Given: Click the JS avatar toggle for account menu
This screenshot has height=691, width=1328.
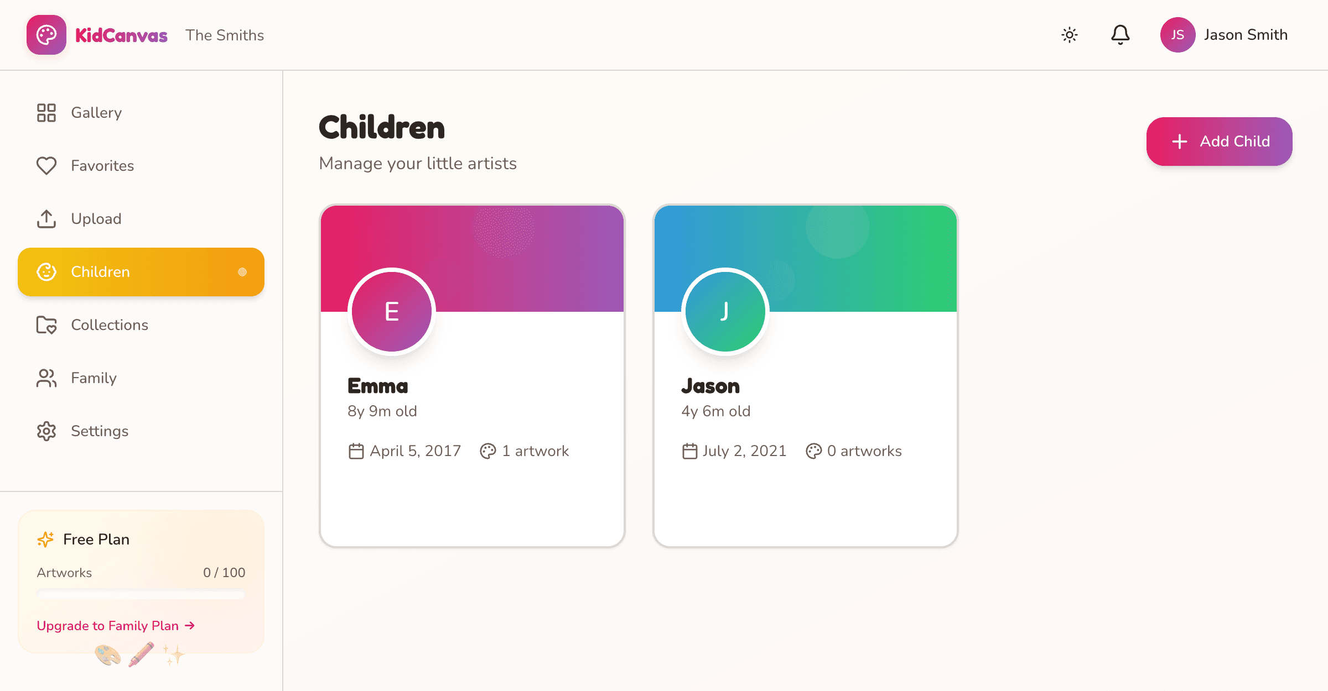Looking at the screenshot, I should click(x=1177, y=34).
